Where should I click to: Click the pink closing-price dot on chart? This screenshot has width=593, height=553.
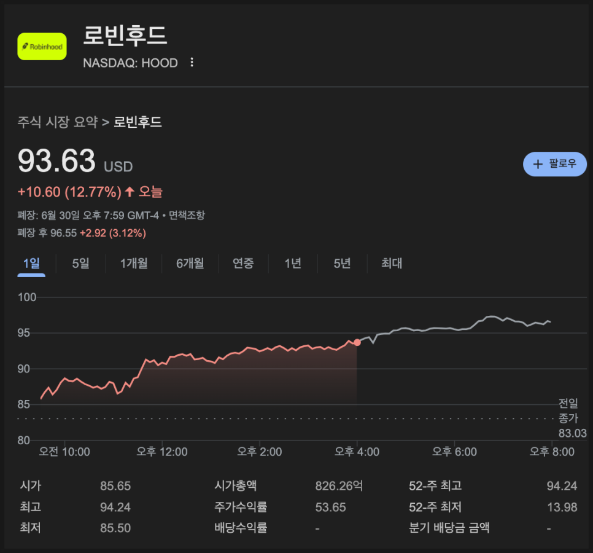tap(357, 342)
